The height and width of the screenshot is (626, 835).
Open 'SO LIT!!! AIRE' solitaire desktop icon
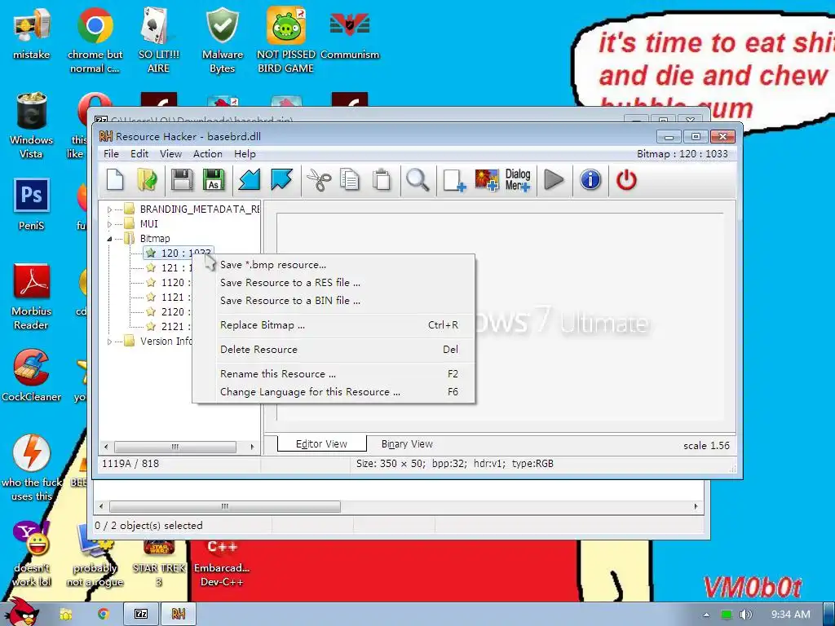[158, 40]
